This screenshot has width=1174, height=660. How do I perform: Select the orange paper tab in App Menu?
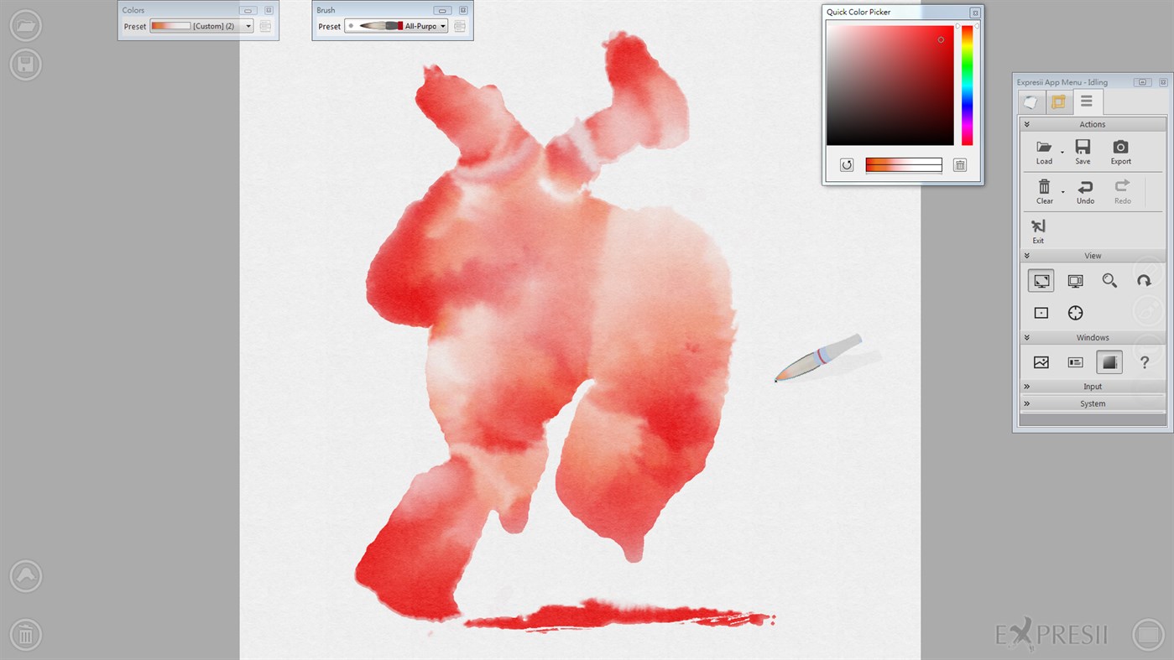pos(1057,101)
